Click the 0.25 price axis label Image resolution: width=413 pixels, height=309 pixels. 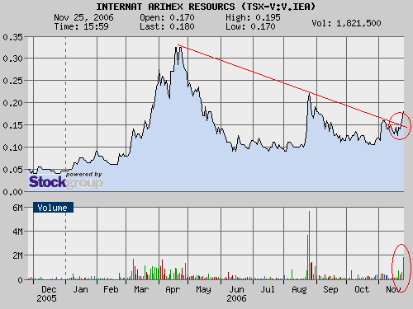pyautogui.click(x=12, y=81)
